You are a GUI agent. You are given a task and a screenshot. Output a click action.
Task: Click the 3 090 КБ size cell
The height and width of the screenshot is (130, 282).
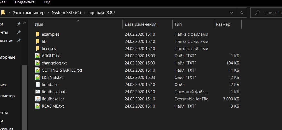pos(231,99)
